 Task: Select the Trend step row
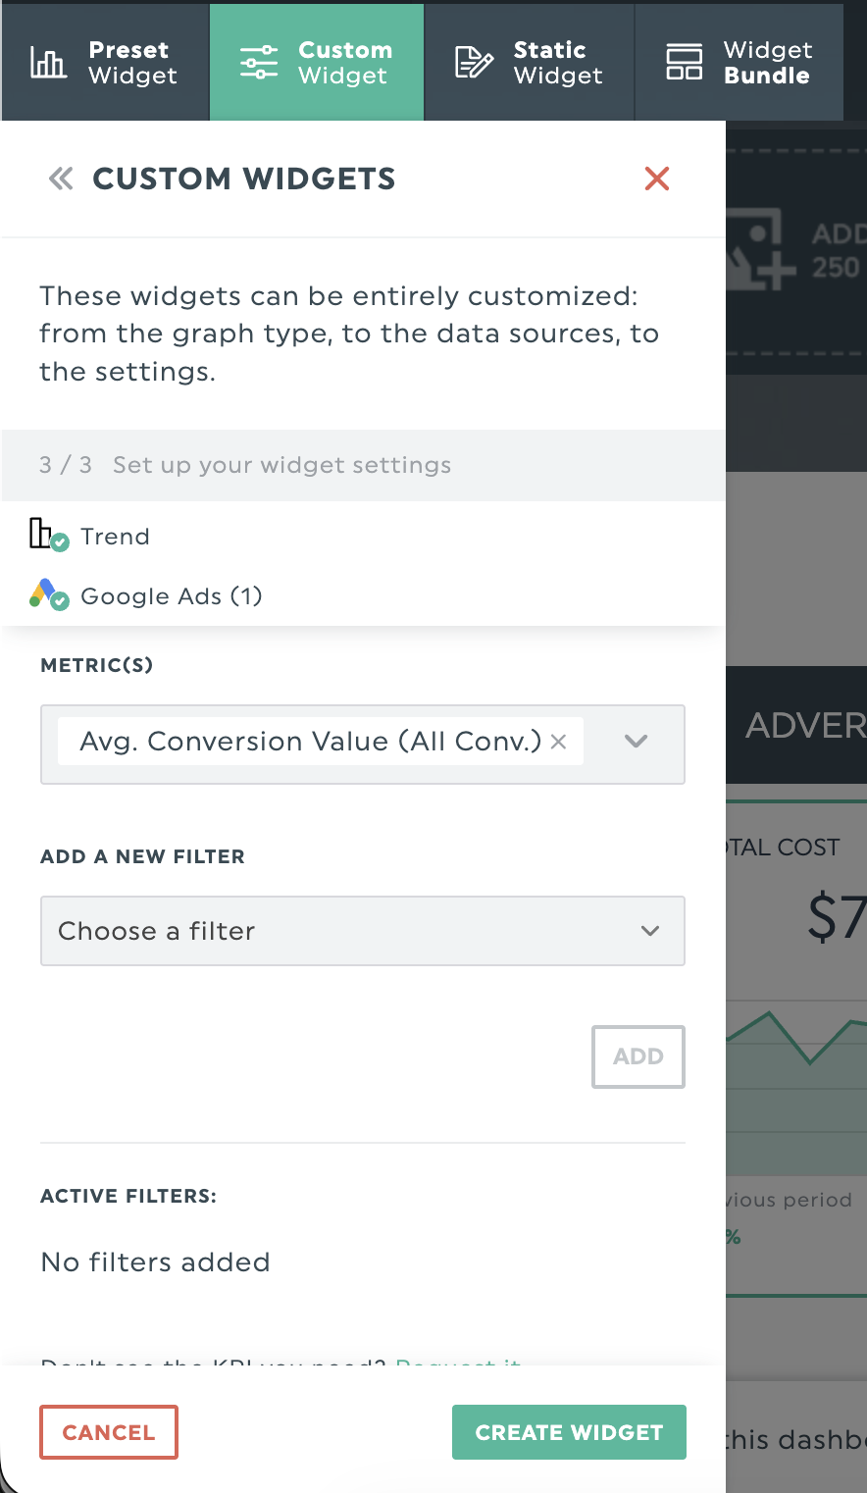(116, 537)
